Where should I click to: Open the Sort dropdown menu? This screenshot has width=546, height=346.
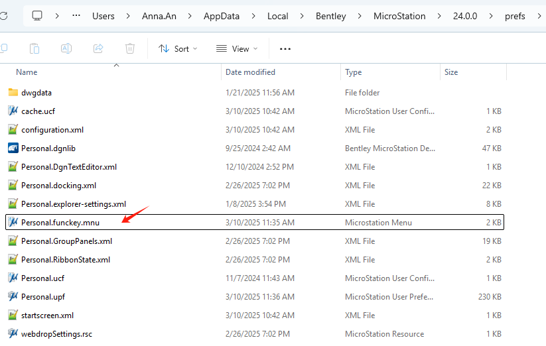[178, 48]
